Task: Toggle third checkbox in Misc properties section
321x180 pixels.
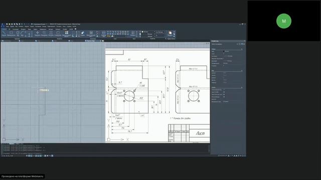Action: point(224,94)
